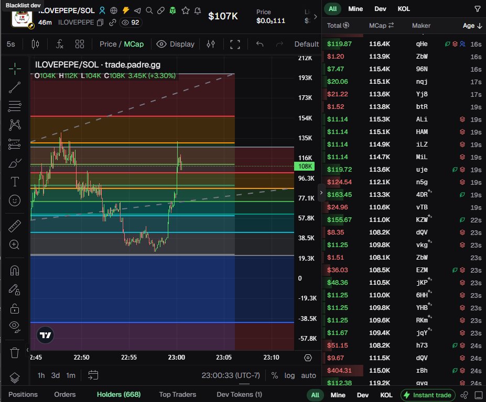Lock all drawing tools
This screenshot has width=486, height=402.
pyautogui.click(x=15, y=308)
